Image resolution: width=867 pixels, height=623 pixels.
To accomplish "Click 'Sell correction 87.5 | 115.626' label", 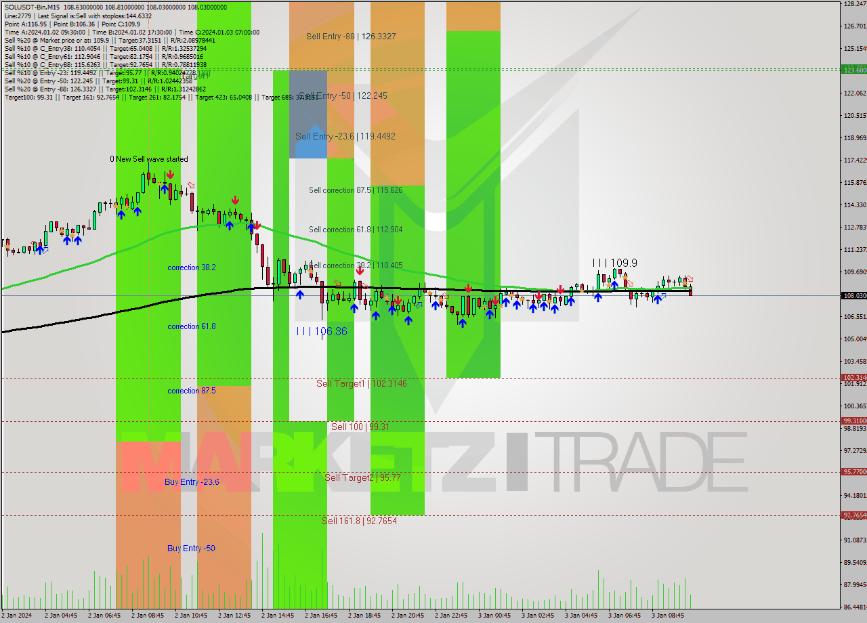I will point(356,190).
